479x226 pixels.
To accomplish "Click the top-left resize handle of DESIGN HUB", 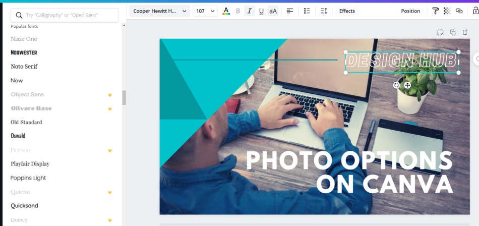I will [346, 52].
